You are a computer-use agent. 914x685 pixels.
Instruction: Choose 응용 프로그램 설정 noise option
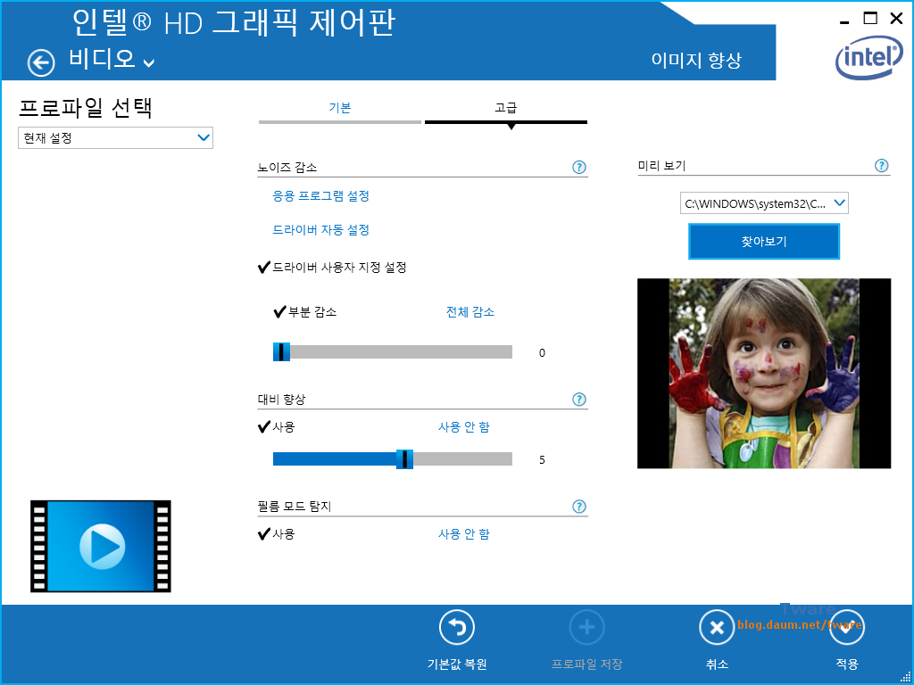(x=321, y=196)
